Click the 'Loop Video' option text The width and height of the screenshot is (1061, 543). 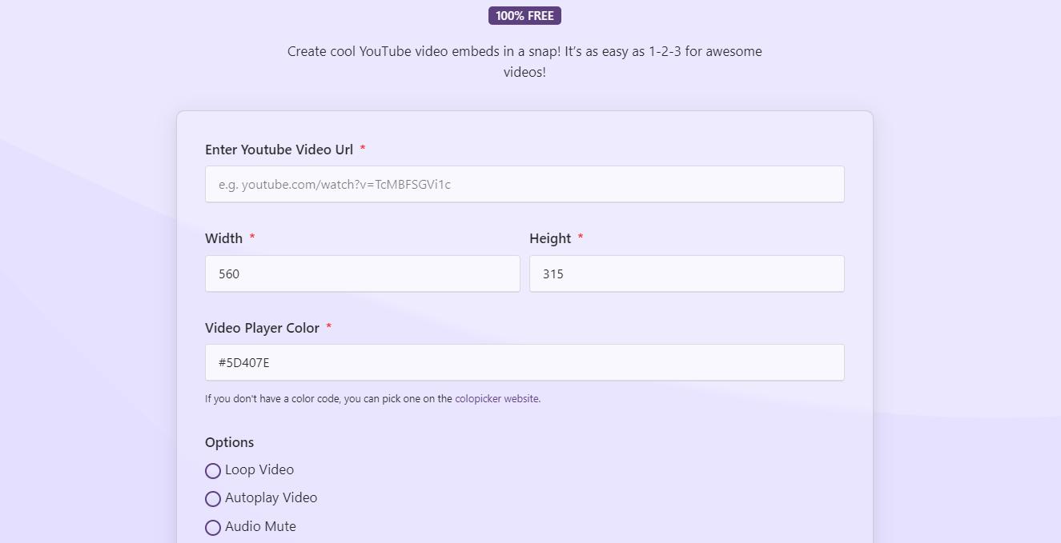[259, 469]
